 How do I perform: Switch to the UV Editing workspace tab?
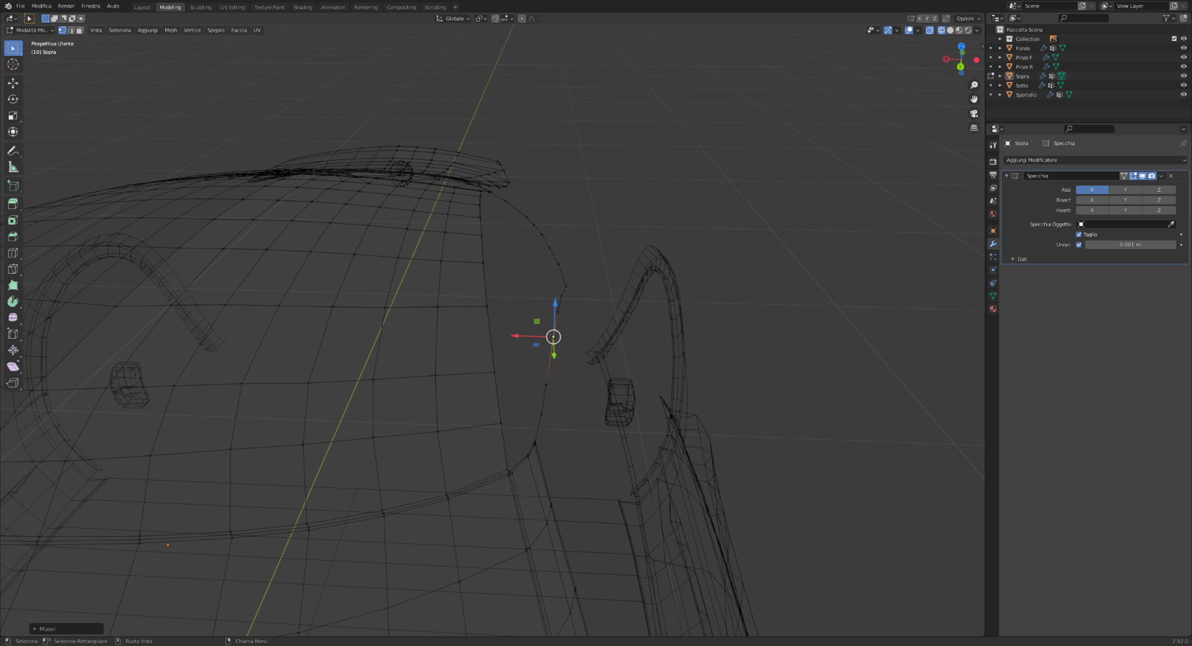(233, 7)
